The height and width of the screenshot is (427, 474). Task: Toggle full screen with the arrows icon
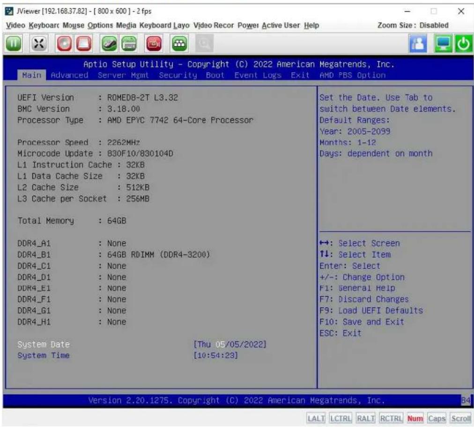pyautogui.click(x=39, y=44)
